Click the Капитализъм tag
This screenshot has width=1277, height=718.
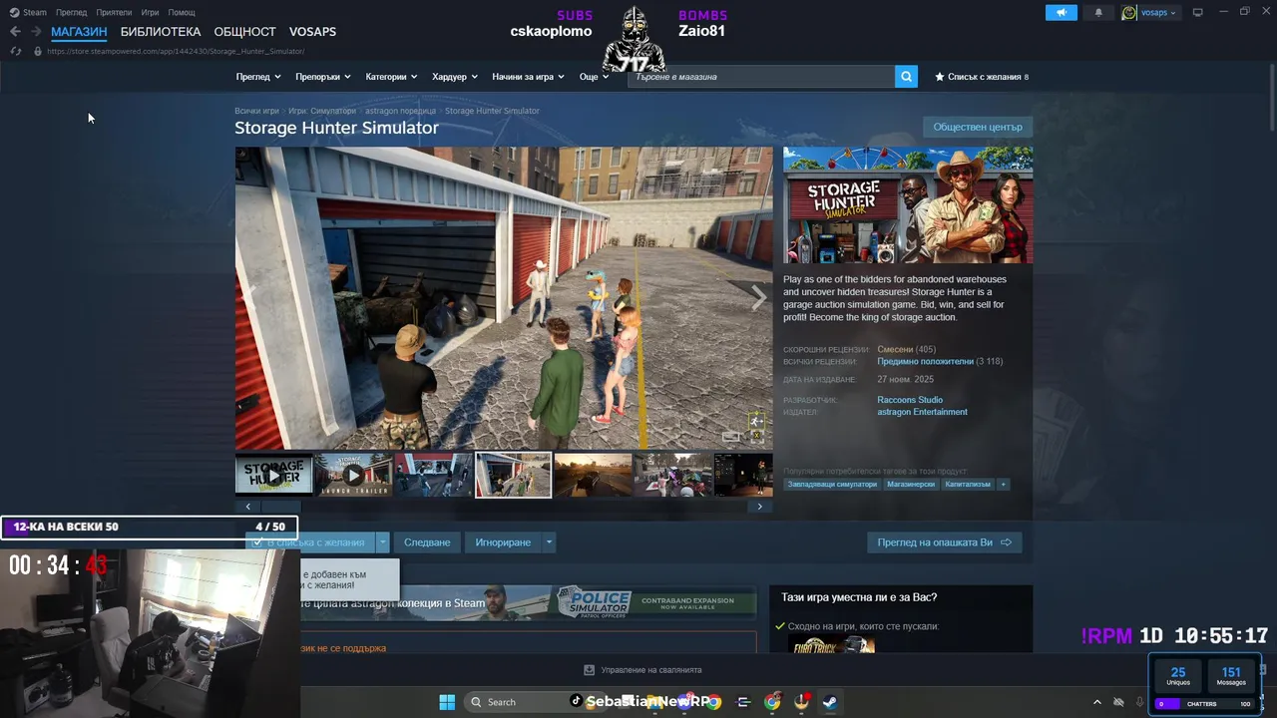coord(968,485)
